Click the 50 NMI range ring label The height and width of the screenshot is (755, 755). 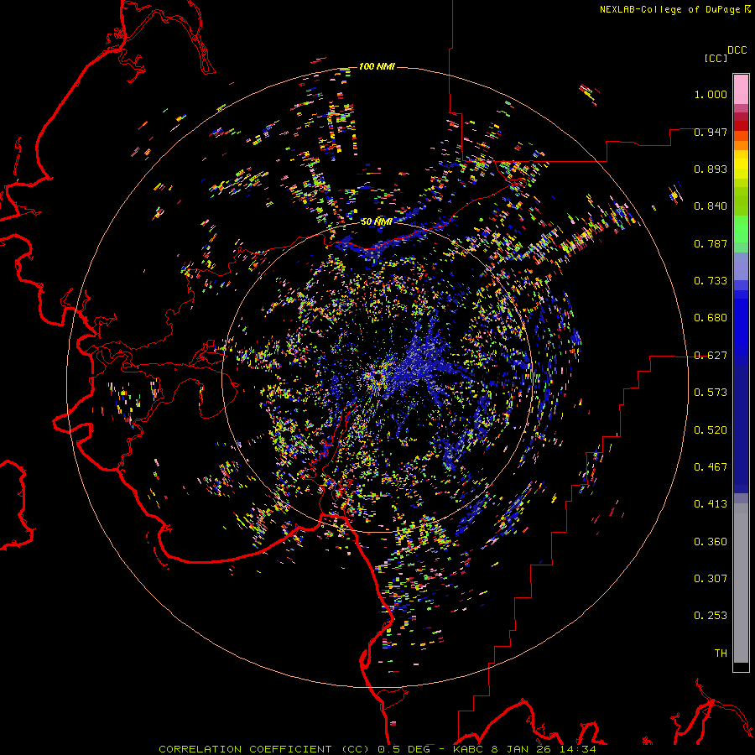[x=376, y=222]
